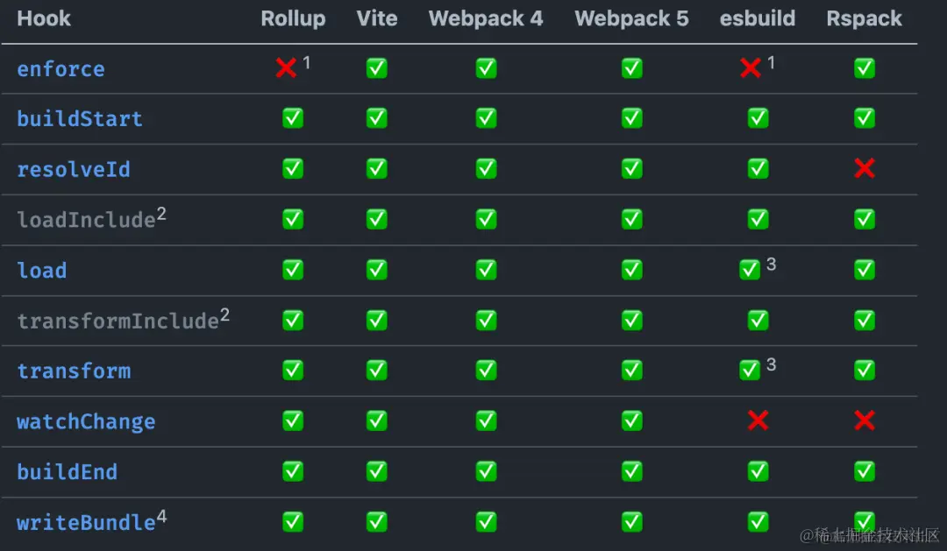The image size is (947, 551).
Task: Open the resolveId hook link
Action: pos(73,170)
